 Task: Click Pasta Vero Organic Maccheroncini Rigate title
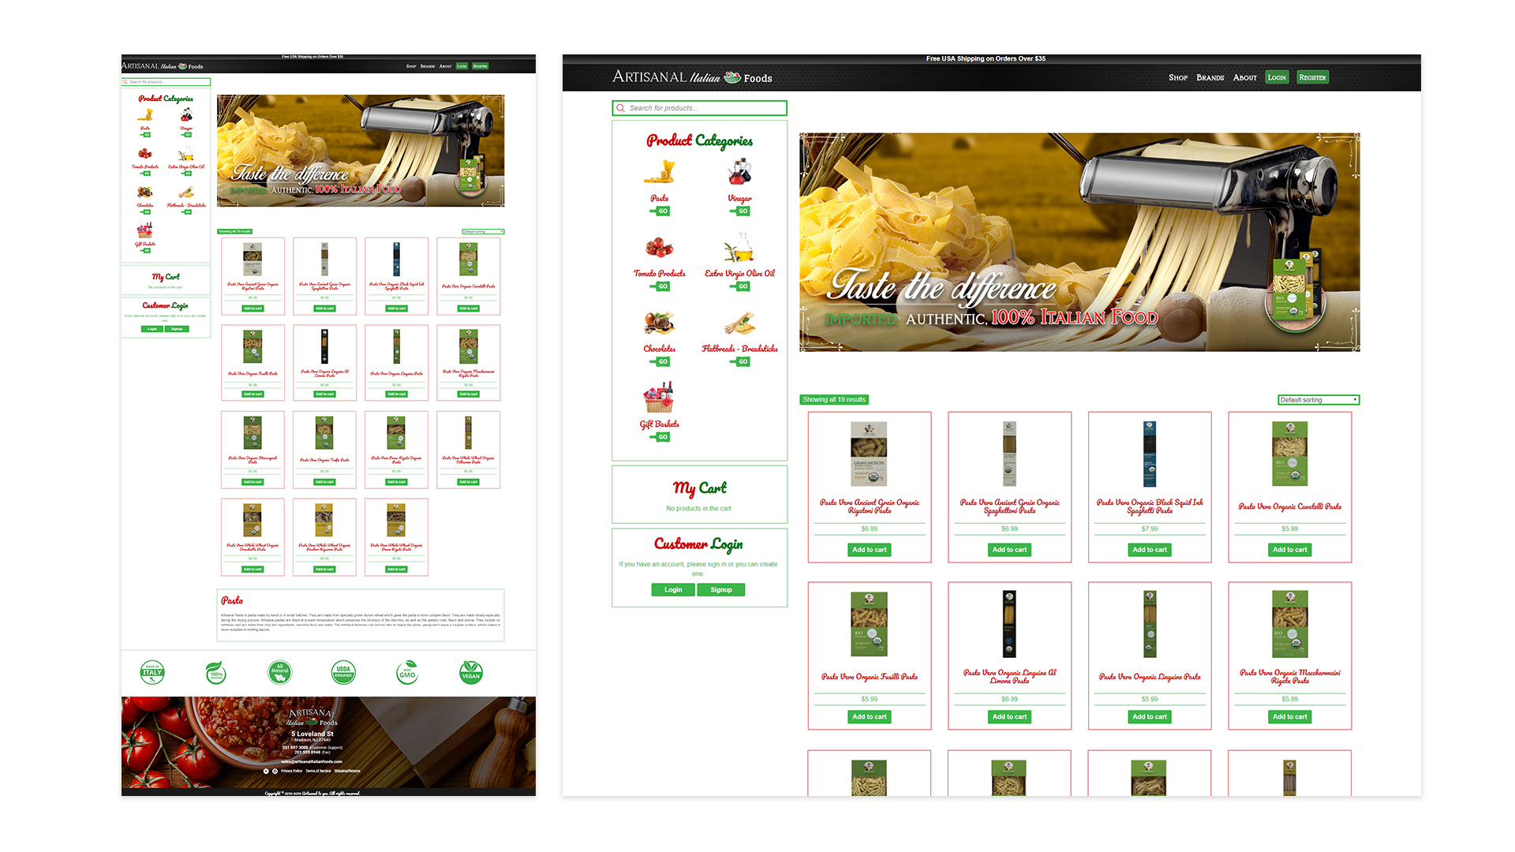(1289, 677)
